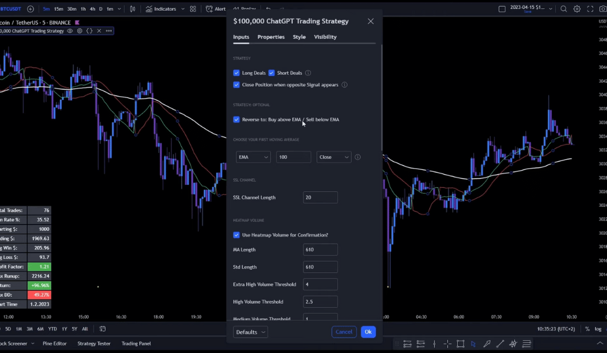Uncheck the Long Deals checkbox
The height and width of the screenshot is (353, 607).
[236, 73]
